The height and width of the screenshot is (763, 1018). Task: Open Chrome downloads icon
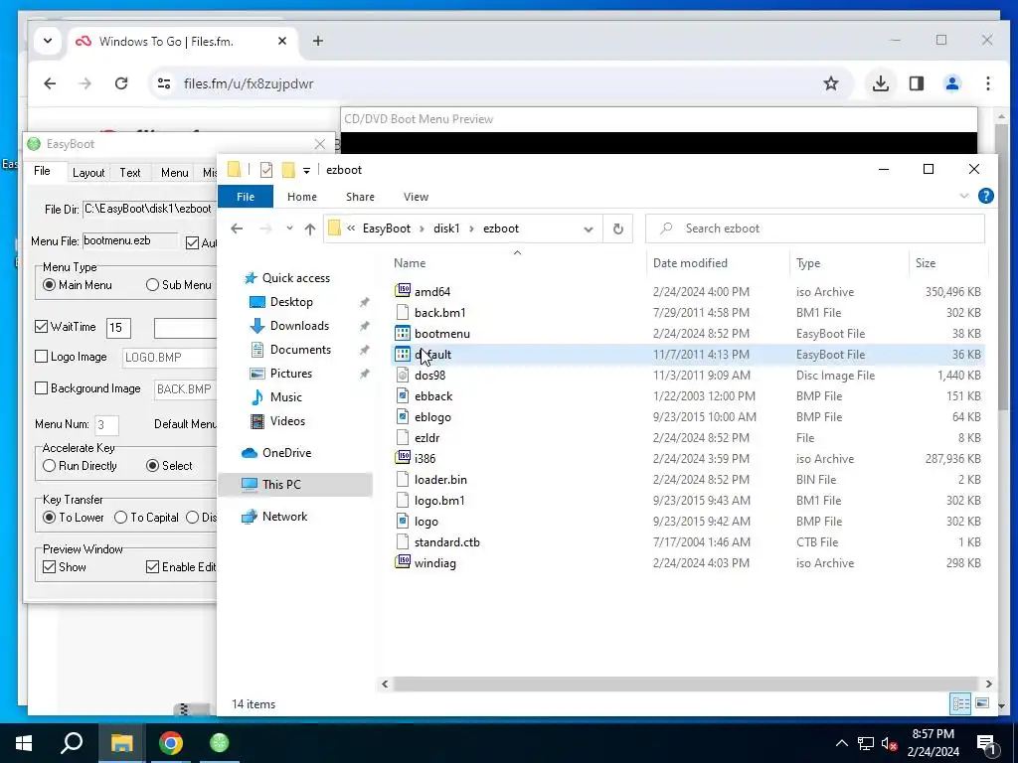coord(881,83)
